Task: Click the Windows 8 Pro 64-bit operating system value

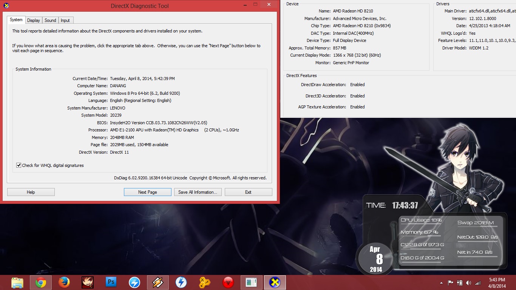Action: tap(145, 93)
